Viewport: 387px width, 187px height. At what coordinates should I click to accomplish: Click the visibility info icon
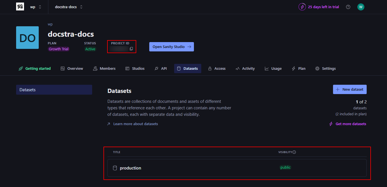tap(294, 152)
